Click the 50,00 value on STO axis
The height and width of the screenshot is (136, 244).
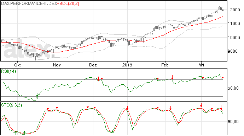[233, 122]
